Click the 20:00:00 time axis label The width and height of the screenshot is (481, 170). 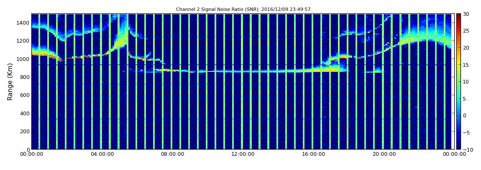[384, 155]
